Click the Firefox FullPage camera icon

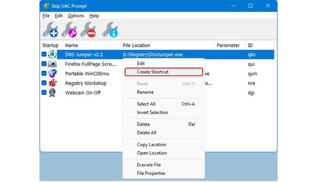point(52,64)
